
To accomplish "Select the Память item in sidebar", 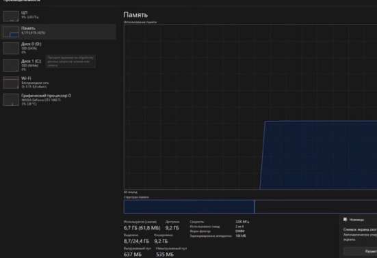I will coord(57,31).
